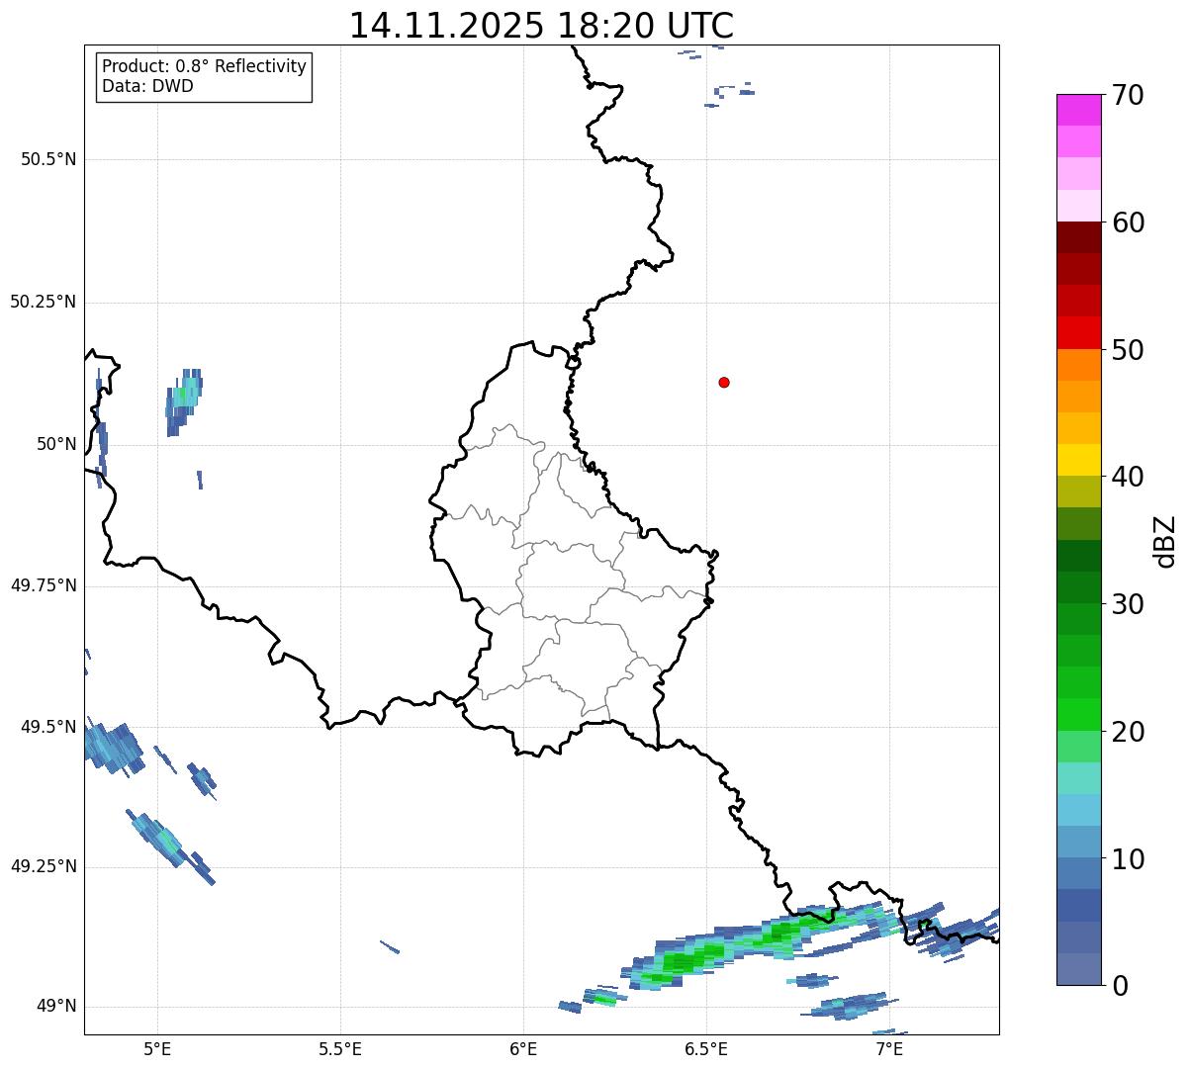This screenshot has height=1069, width=1189.
Task: Click the small radar echo near 50°N 5°E
Action: (x=183, y=401)
